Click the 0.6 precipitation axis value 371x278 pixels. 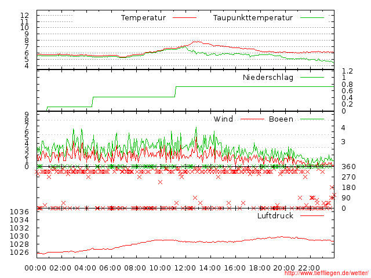[347, 91]
